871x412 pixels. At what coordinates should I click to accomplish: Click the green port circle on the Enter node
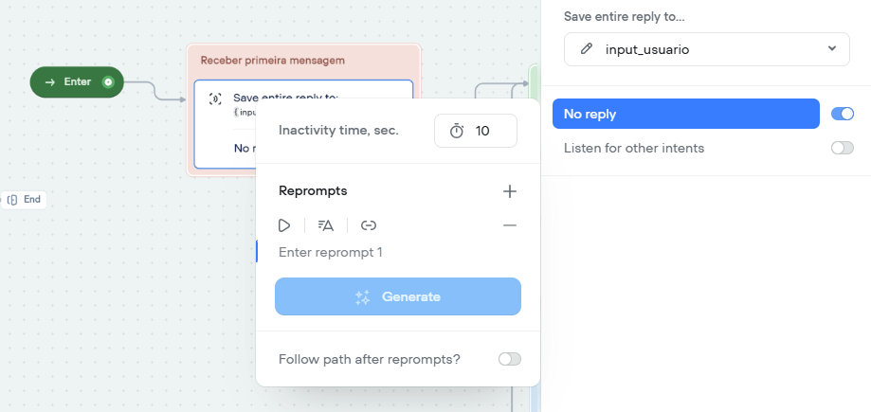click(x=108, y=82)
